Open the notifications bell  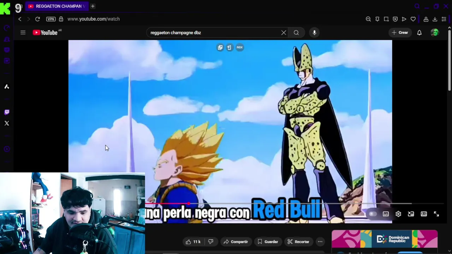(419, 32)
